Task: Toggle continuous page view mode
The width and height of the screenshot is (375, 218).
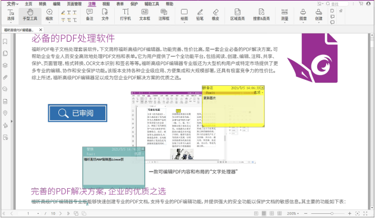Action: (x=264, y=213)
